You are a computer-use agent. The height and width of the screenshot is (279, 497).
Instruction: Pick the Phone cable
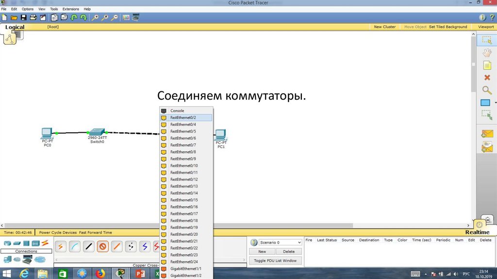[x=131, y=246]
